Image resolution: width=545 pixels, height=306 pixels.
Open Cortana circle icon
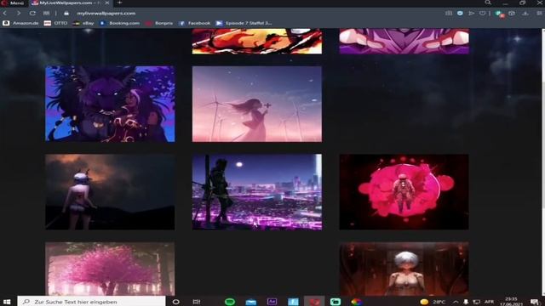(176, 302)
